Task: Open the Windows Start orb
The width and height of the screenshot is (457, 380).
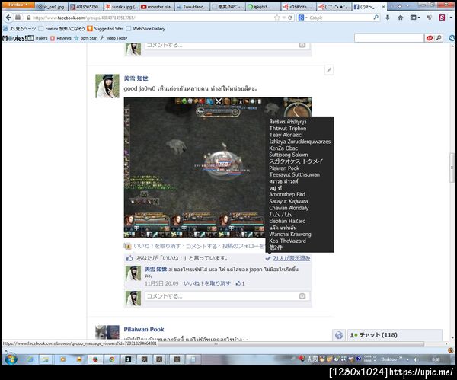Action: (11, 359)
